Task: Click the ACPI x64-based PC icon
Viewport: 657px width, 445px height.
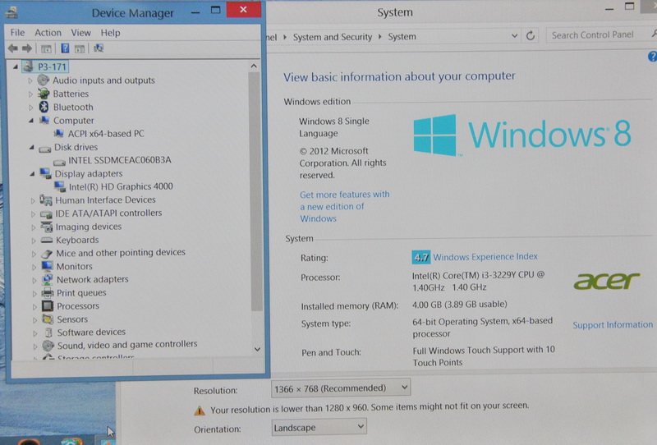Action: (58, 134)
